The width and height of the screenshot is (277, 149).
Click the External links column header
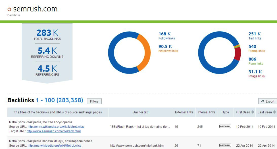[x=184, y=112]
